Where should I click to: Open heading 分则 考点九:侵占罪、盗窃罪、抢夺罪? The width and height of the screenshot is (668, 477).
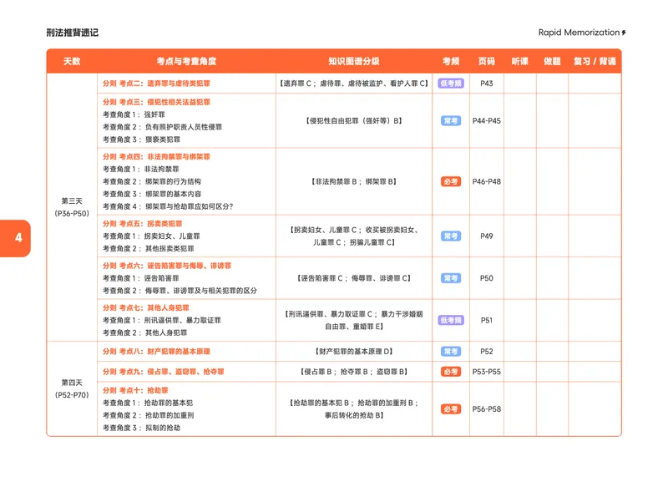click(164, 372)
